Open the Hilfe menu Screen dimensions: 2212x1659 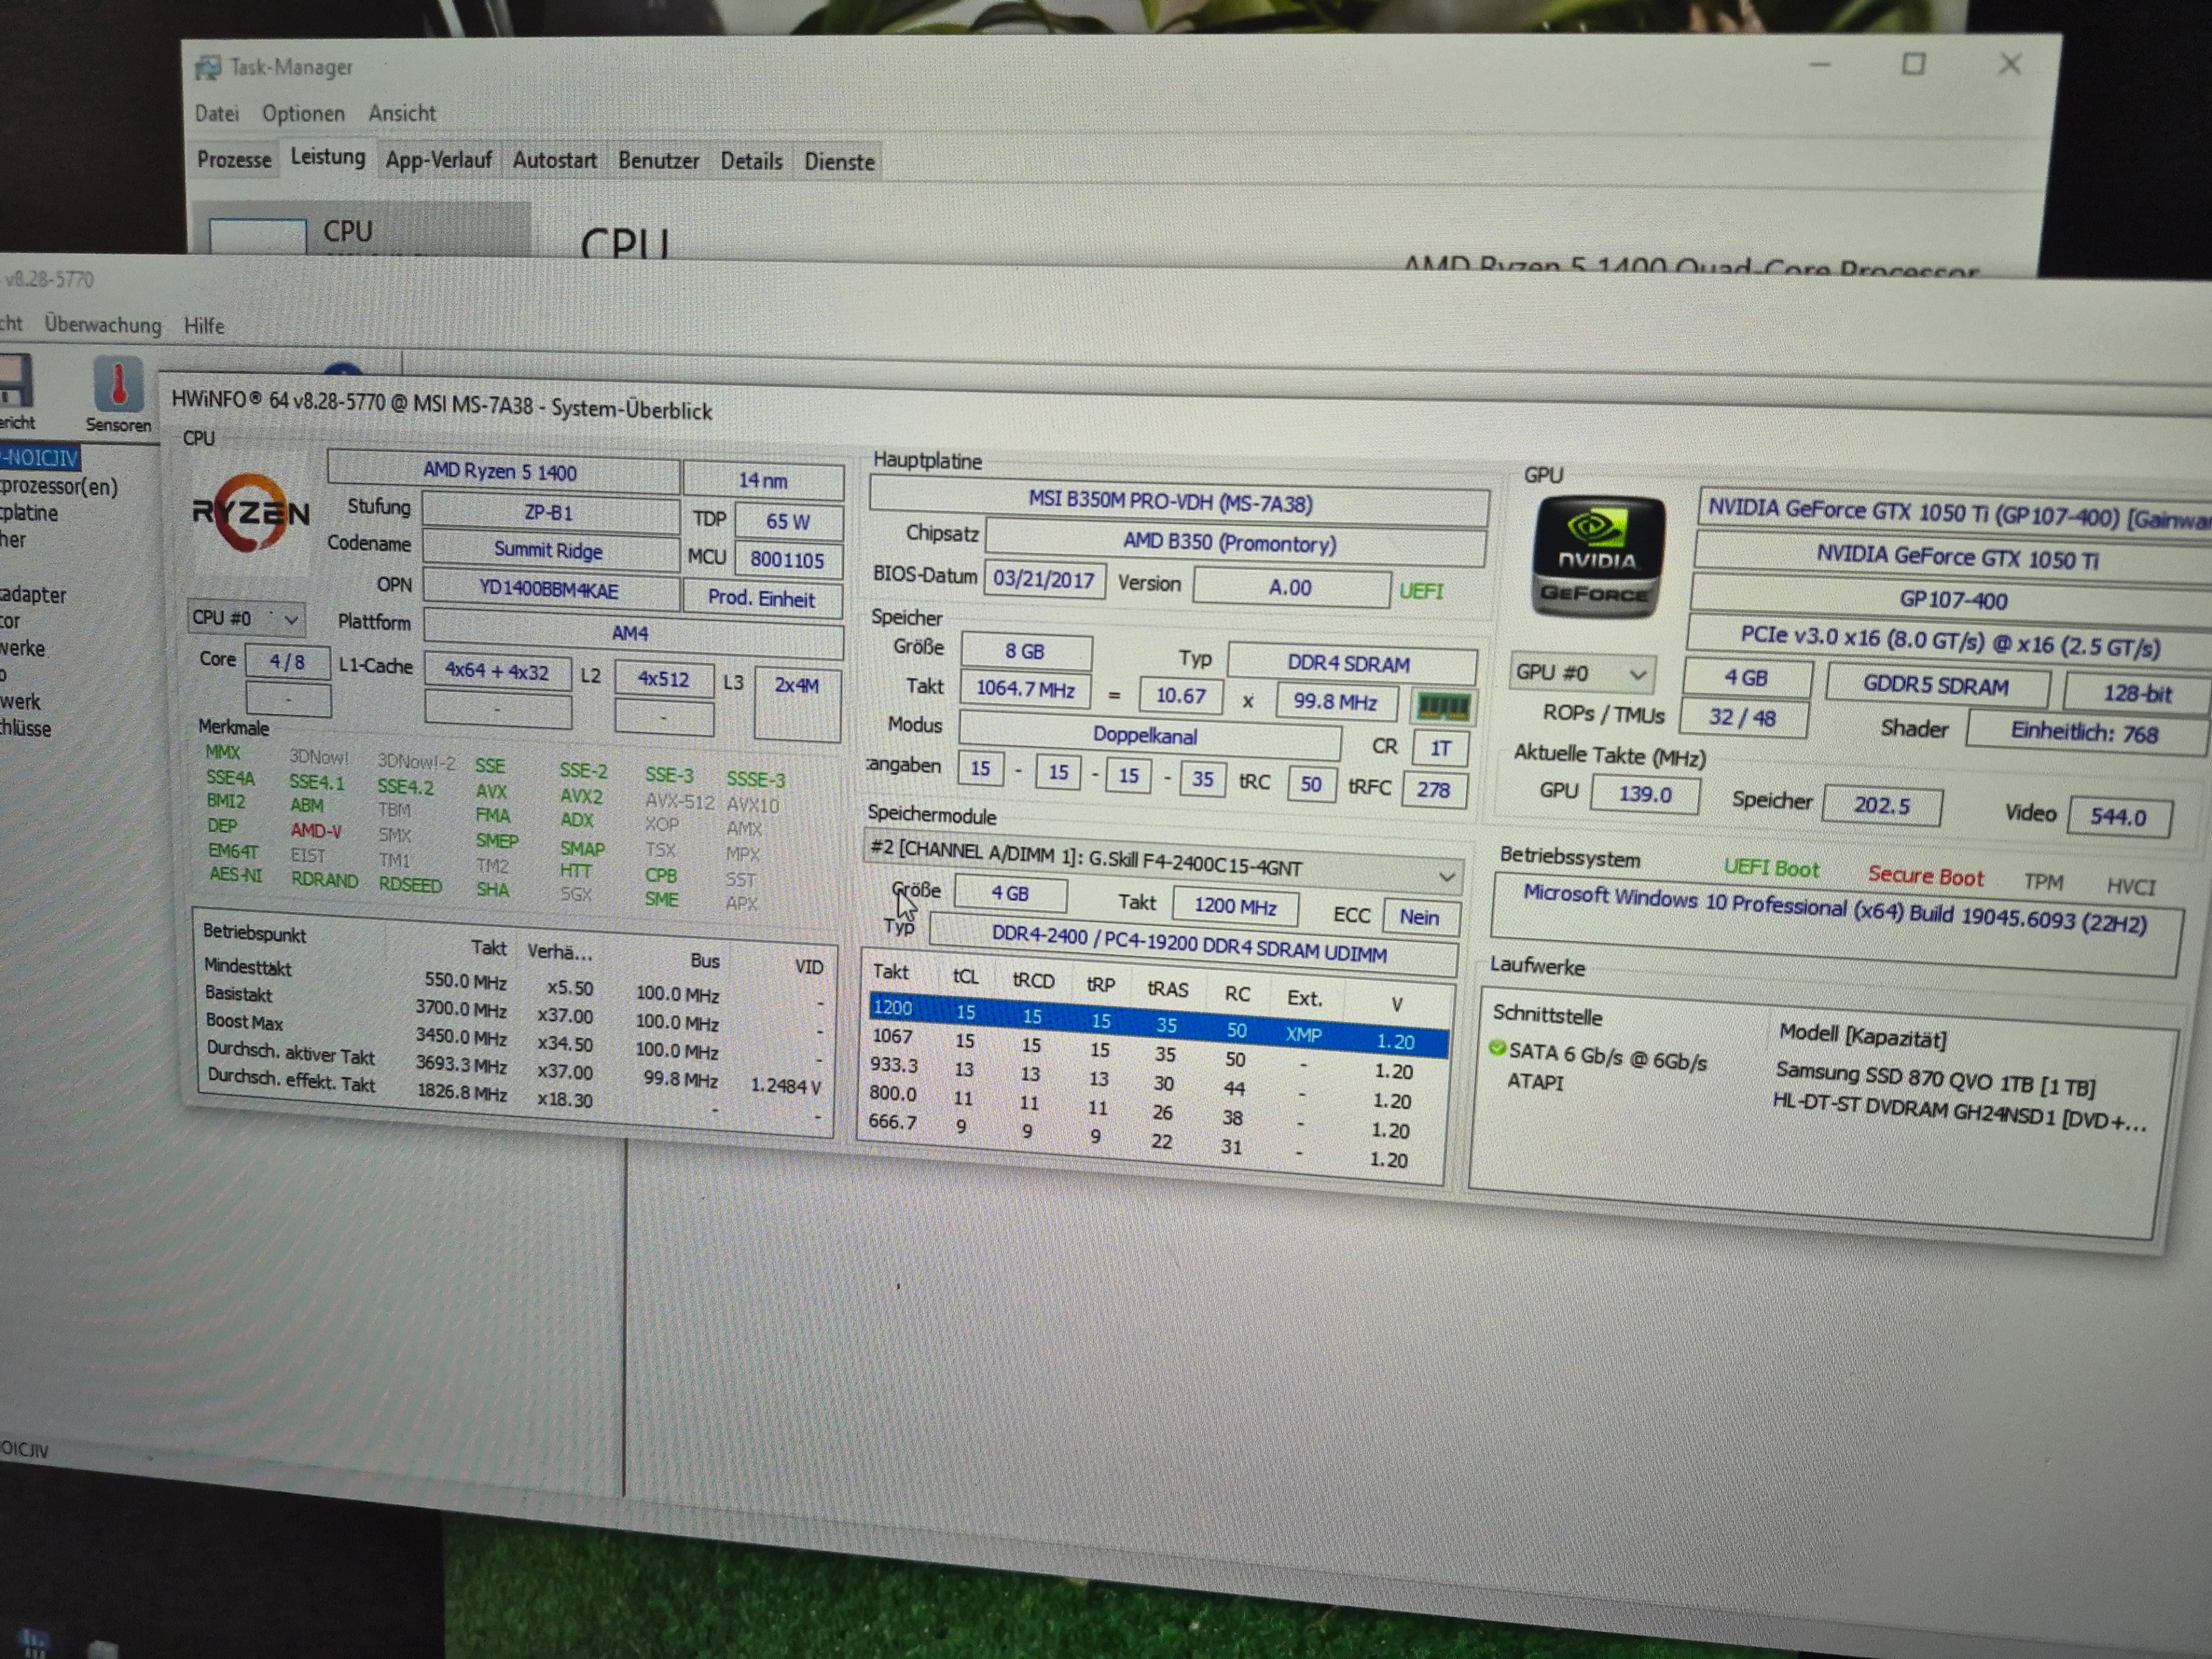pos(204,326)
